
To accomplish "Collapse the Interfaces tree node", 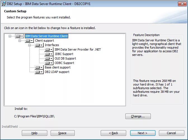I will click(29, 45).
